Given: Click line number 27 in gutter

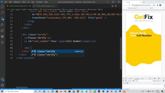Looking at the screenshot, I should click(x=11, y=34).
